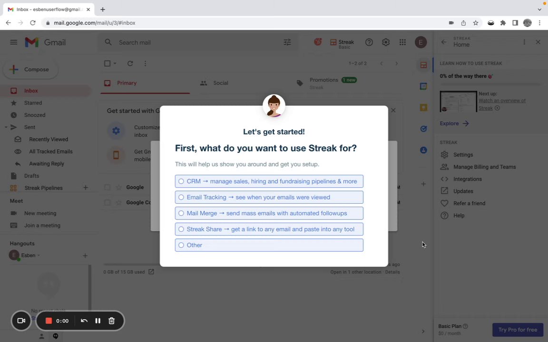This screenshot has height=342, width=548.
Task: Open the Esben Hangouts status dropdown
Action: tap(39, 256)
